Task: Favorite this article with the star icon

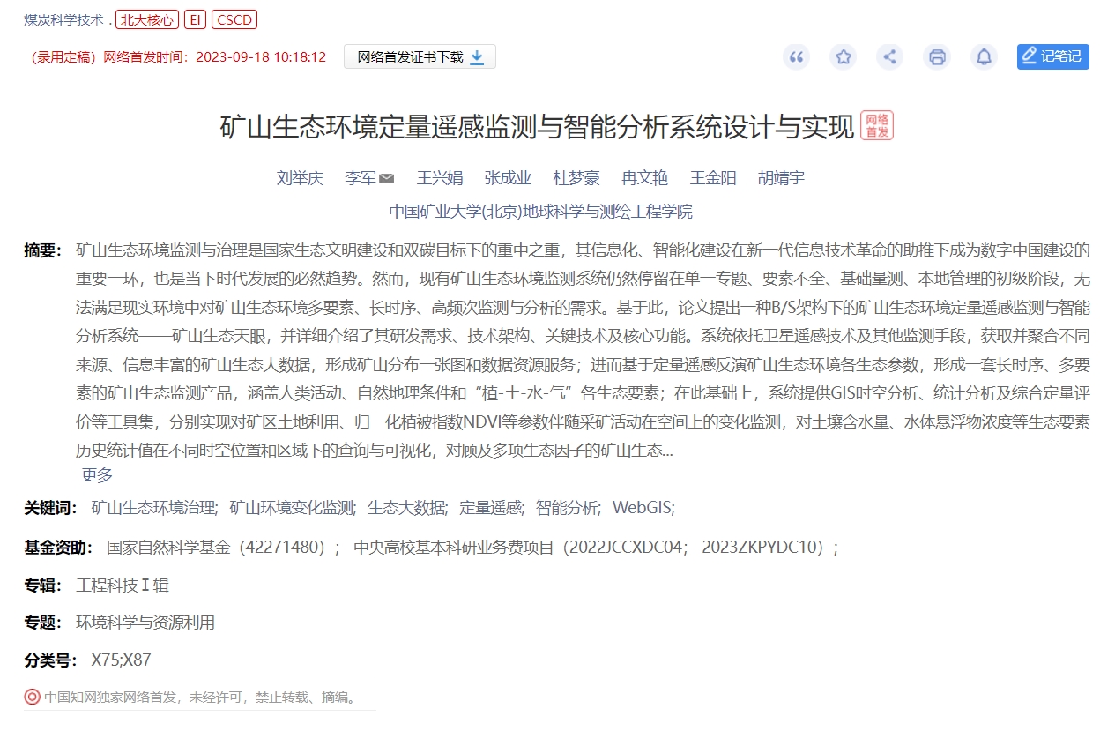Action: [844, 57]
